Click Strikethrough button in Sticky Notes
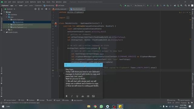The width and height of the screenshot is (194, 109). click(x=83, y=96)
